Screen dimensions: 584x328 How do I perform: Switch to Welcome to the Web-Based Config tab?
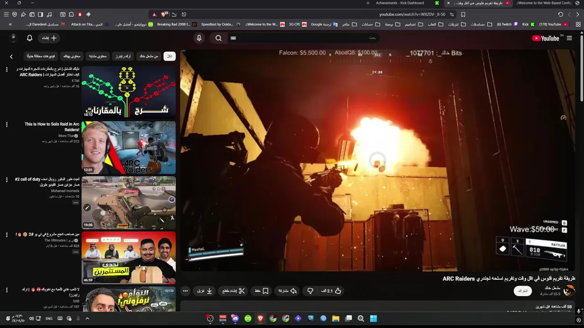pos(547,3)
